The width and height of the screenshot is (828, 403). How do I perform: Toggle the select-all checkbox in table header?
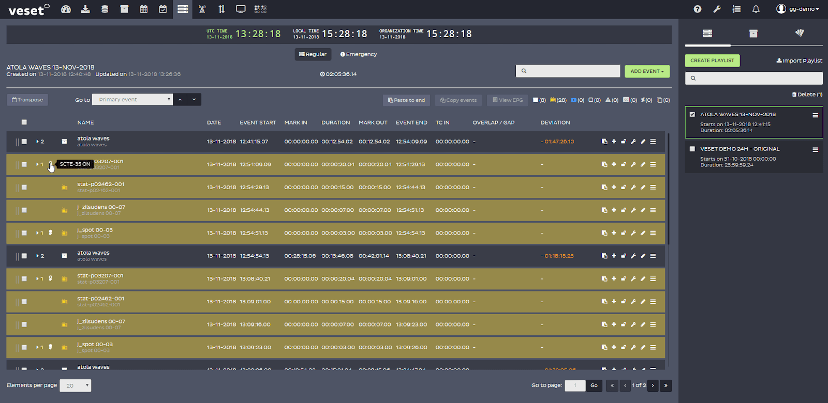24,122
